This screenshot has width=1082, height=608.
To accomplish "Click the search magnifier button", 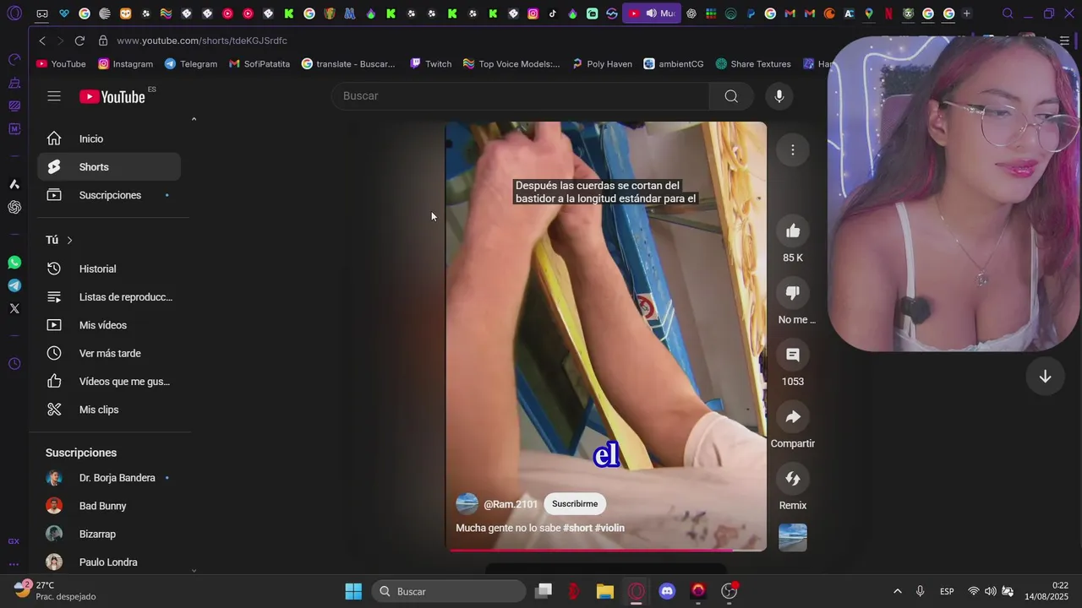I will click(x=731, y=96).
